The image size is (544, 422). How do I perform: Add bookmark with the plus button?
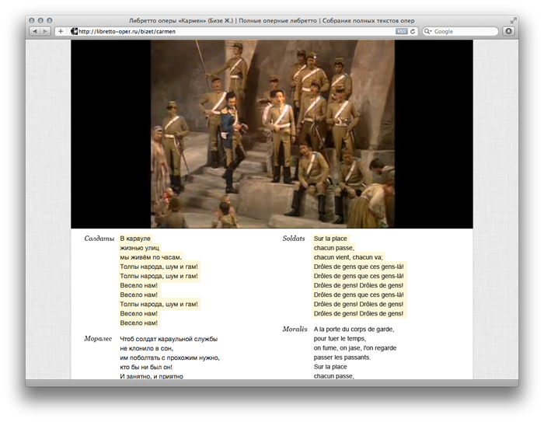[x=61, y=32]
